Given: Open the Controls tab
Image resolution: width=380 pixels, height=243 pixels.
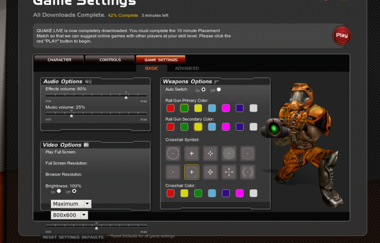Looking at the screenshot, I should click(110, 60).
